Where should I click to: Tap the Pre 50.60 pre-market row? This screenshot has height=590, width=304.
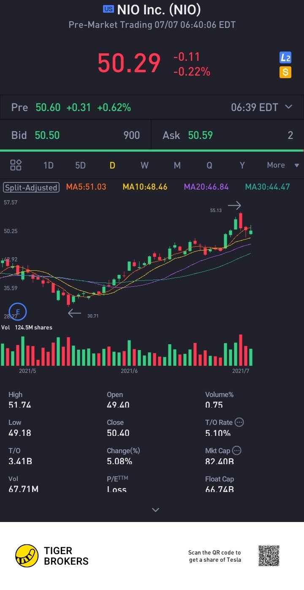tap(152, 107)
